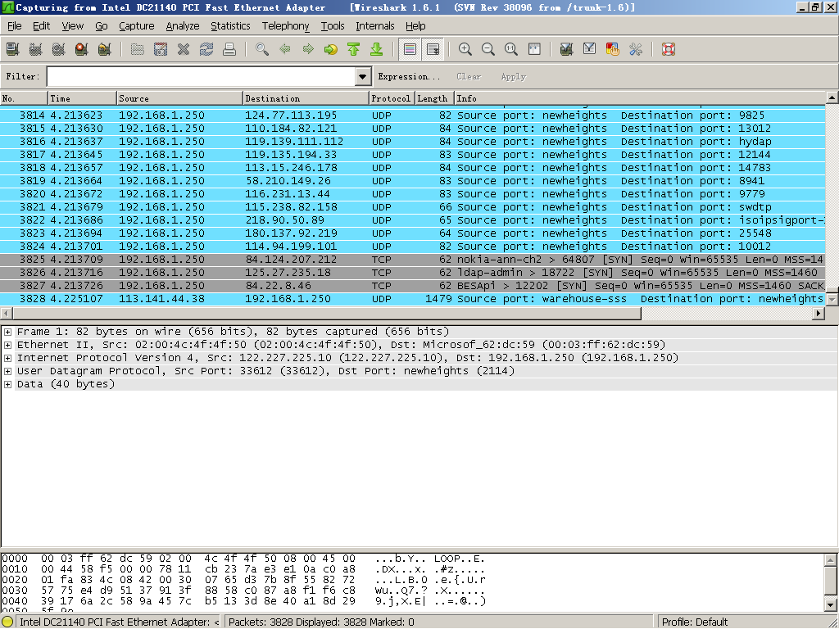
Task: Zoom in on packet text
Action: pyautogui.click(x=465, y=49)
